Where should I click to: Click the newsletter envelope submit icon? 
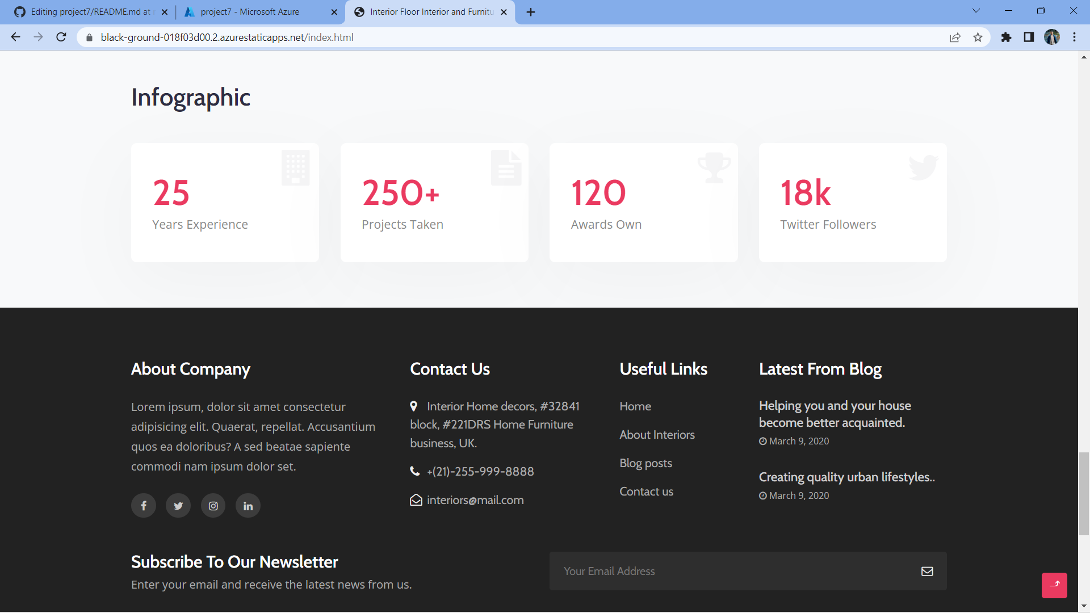tap(927, 571)
